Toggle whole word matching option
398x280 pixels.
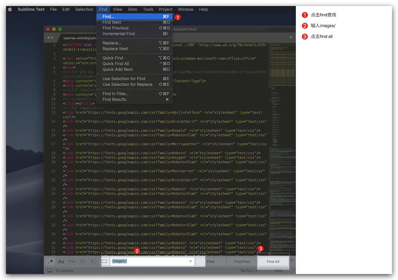(x=72, y=261)
